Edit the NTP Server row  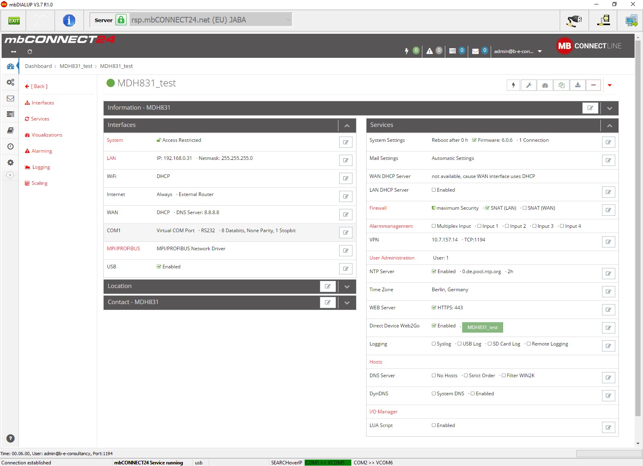click(608, 274)
